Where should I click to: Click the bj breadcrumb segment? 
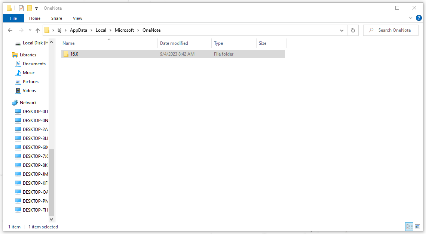59,30
